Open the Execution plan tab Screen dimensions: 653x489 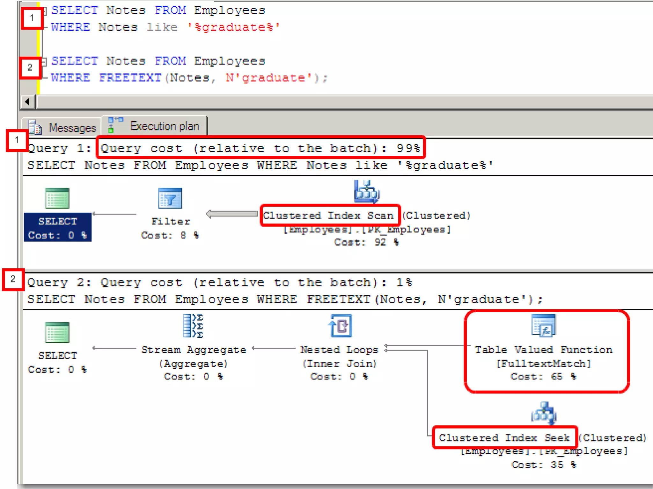pos(165,126)
